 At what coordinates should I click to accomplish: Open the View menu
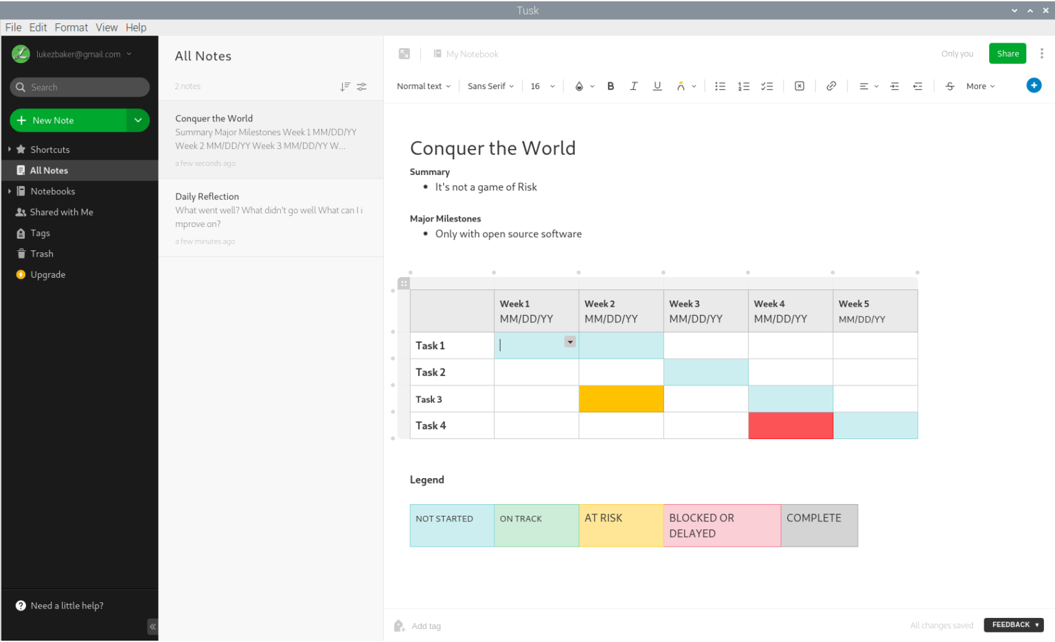(x=106, y=27)
